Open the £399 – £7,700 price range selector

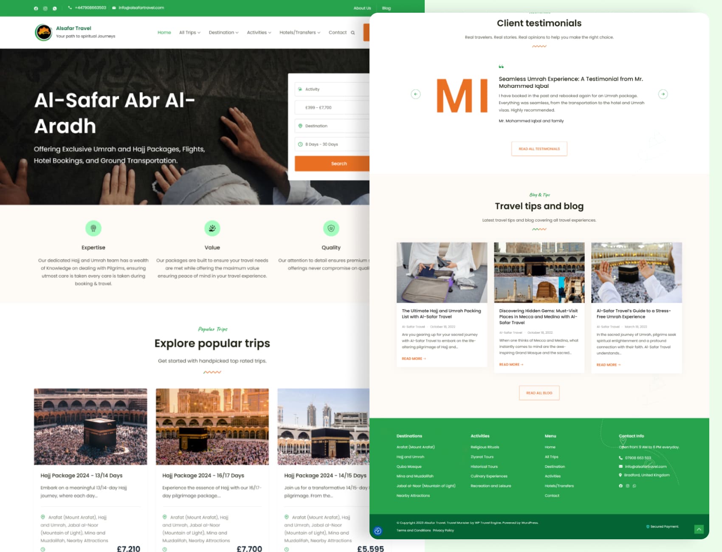332,107
